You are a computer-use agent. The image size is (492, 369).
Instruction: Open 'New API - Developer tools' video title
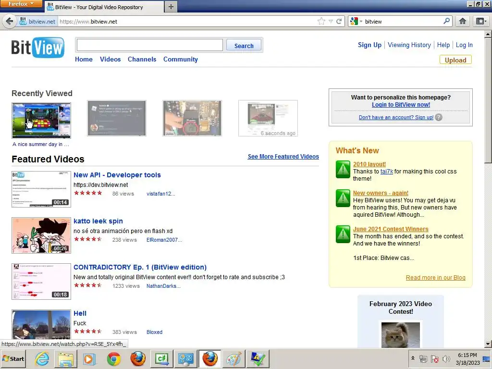click(x=117, y=175)
